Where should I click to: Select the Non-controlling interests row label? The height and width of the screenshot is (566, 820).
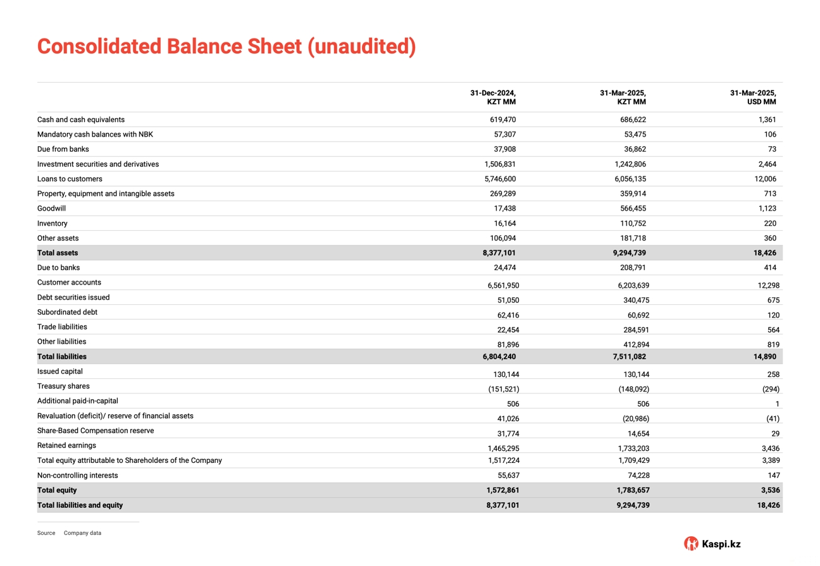[x=77, y=476]
